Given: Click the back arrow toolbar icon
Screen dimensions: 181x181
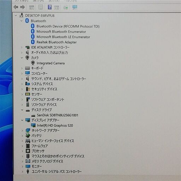Looking at the screenshot, I should pos(16,7).
